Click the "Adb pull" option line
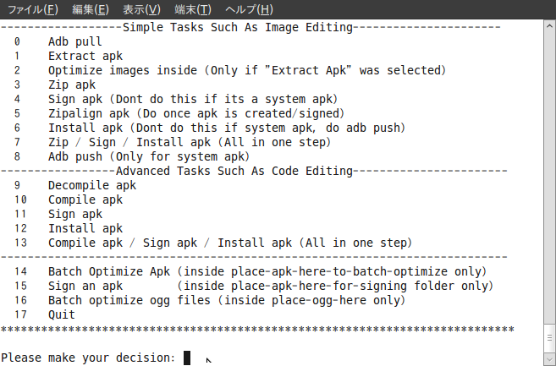 click(74, 41)
